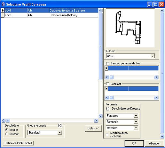The width and height of the screenshot is (165, 148).
Task: Enable the Bandou pe latura de Jos checkbox
Action: (107, 63)
